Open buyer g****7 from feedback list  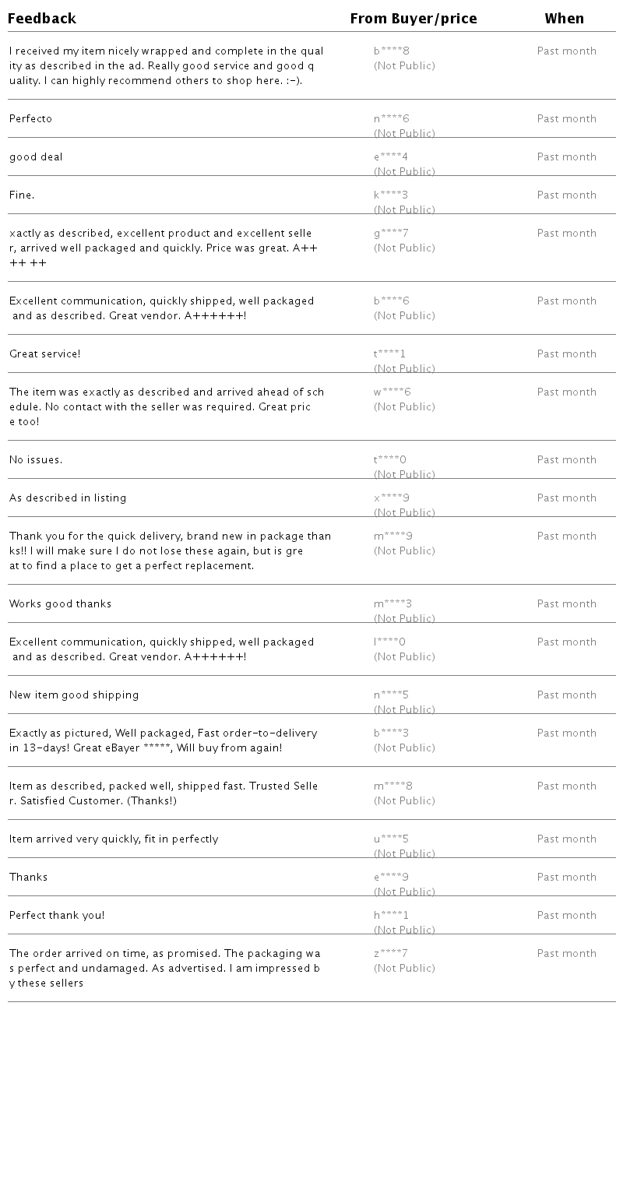pyautogui.click(x=391, y=234)
